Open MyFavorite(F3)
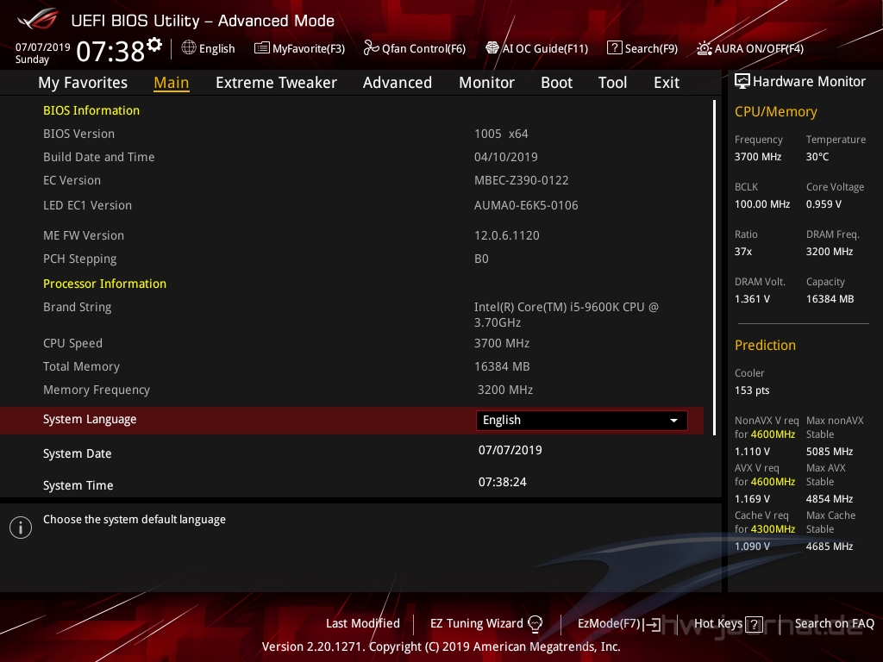The image size is (883, 662). pos(299,48)
